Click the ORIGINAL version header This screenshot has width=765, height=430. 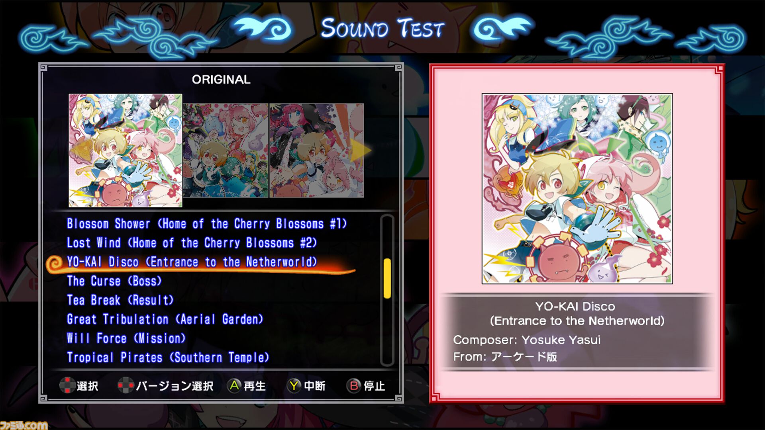tap(221, 80)
